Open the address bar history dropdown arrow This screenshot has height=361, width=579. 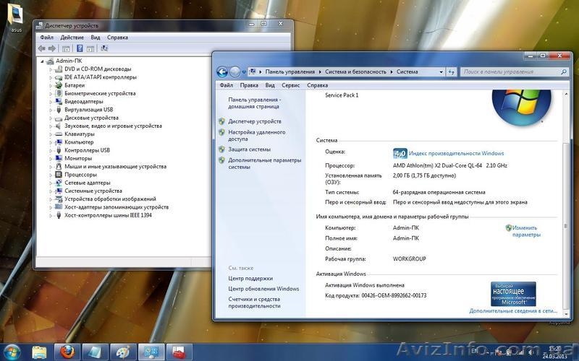441,71
